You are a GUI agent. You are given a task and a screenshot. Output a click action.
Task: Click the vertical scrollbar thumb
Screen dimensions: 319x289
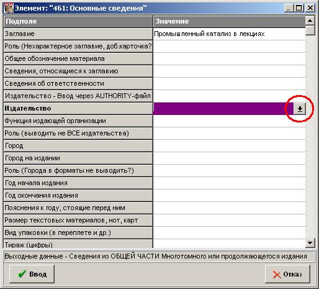310,30
